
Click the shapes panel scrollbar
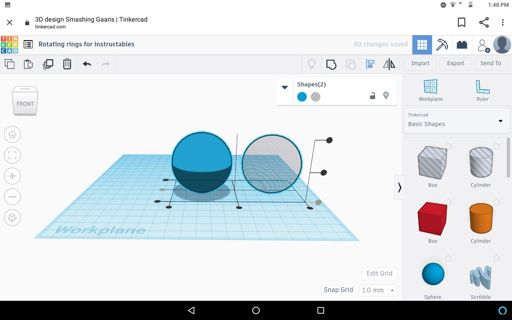[x=508, y=158]
